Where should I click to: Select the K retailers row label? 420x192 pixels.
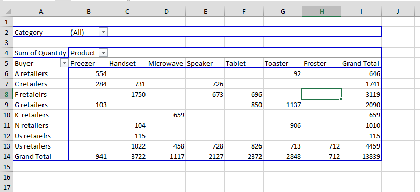[x=41, y=115]
